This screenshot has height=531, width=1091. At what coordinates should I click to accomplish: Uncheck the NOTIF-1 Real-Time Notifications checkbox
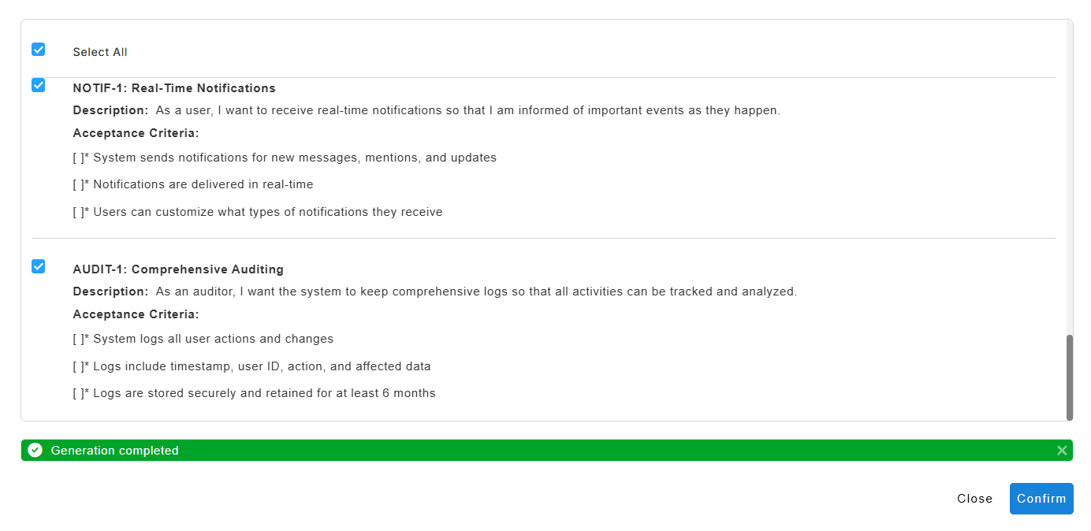38,85
